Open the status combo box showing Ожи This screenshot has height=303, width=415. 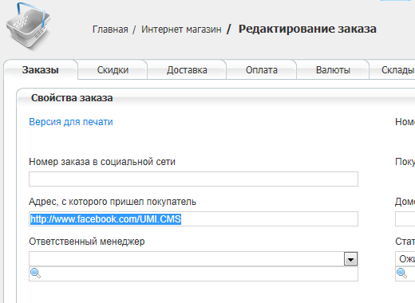(x=405, y=258)
